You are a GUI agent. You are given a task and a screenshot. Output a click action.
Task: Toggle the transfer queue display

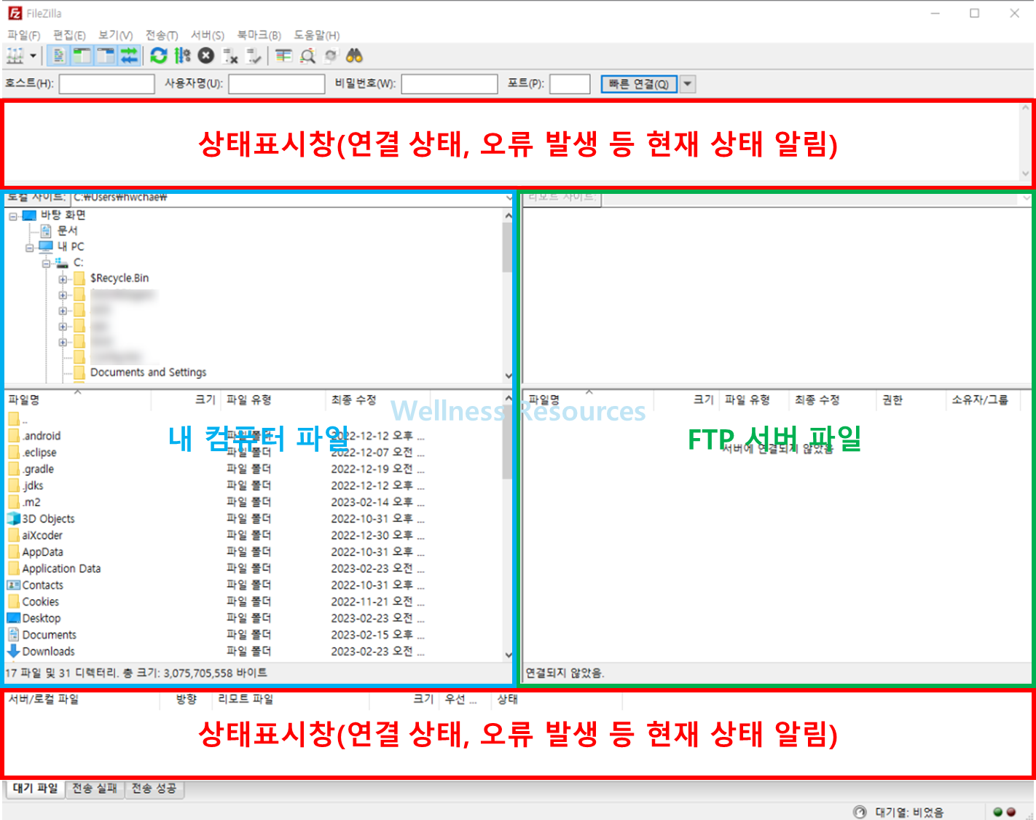[129, 56]
